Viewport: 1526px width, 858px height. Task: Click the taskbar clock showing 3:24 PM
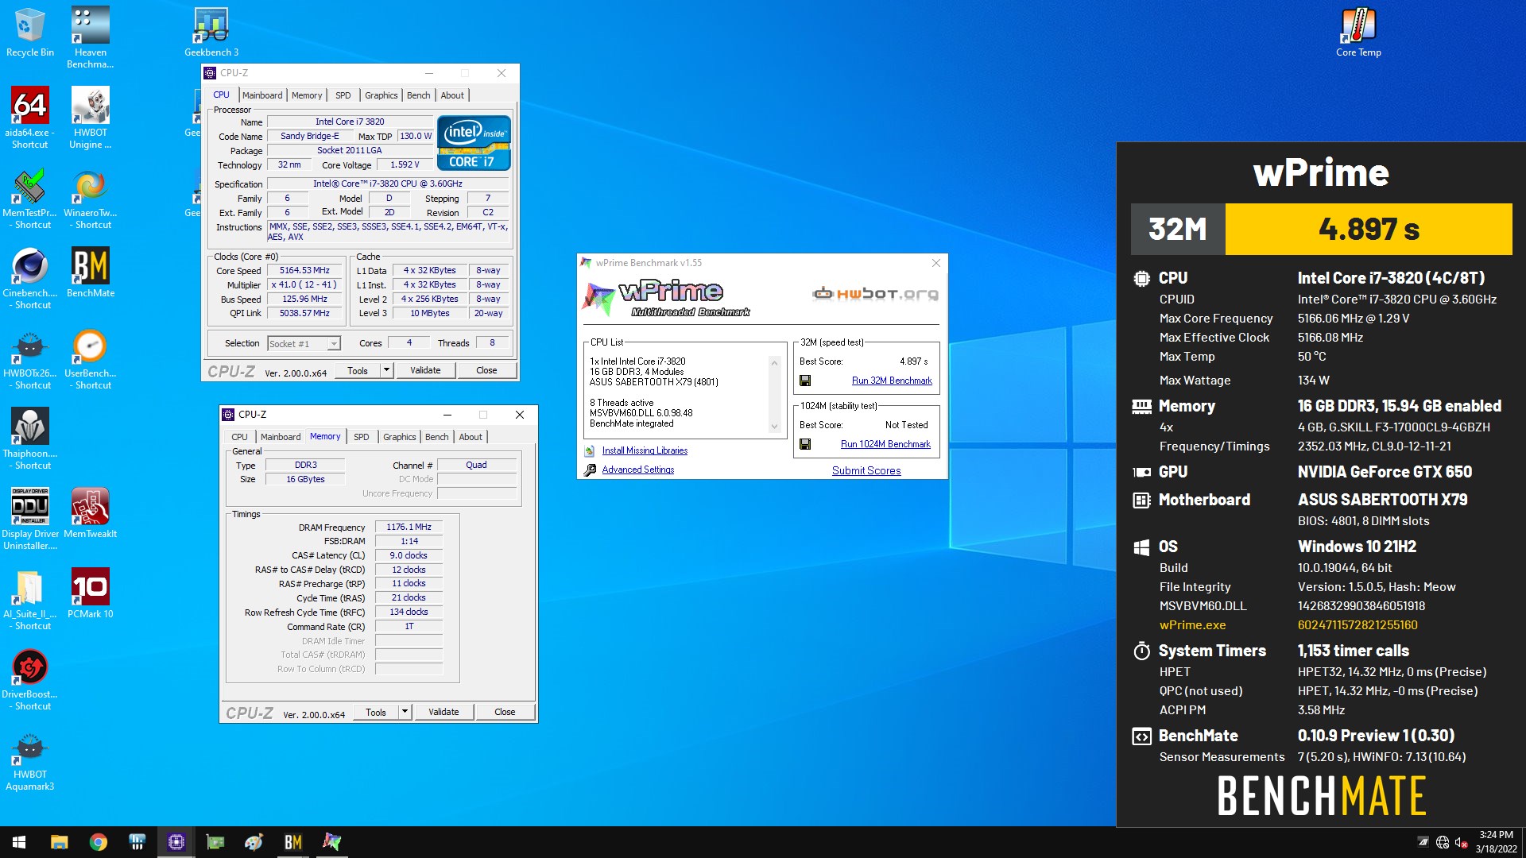pos(1496,842)
